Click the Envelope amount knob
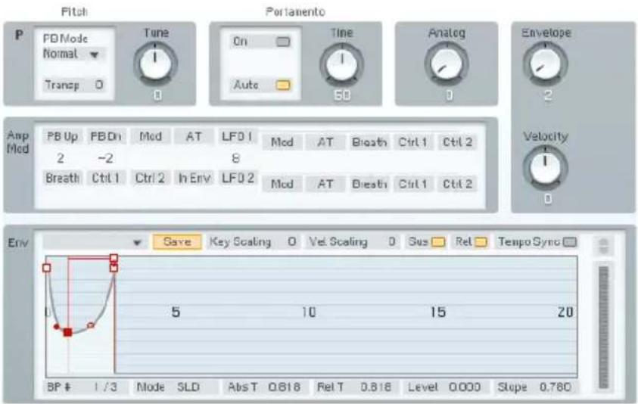The width and height of the screenshot is (638, 404). (x=545, y=63)
